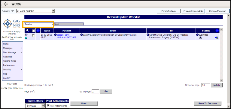Tick the checkbox for Joseph, John row
Screen dimensions: 231x109
[33, 35]
